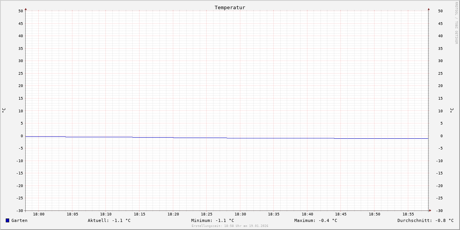Click the 18:55 time axis label
This screenshot has height=230, width=460.
click(x=408, y=214)
